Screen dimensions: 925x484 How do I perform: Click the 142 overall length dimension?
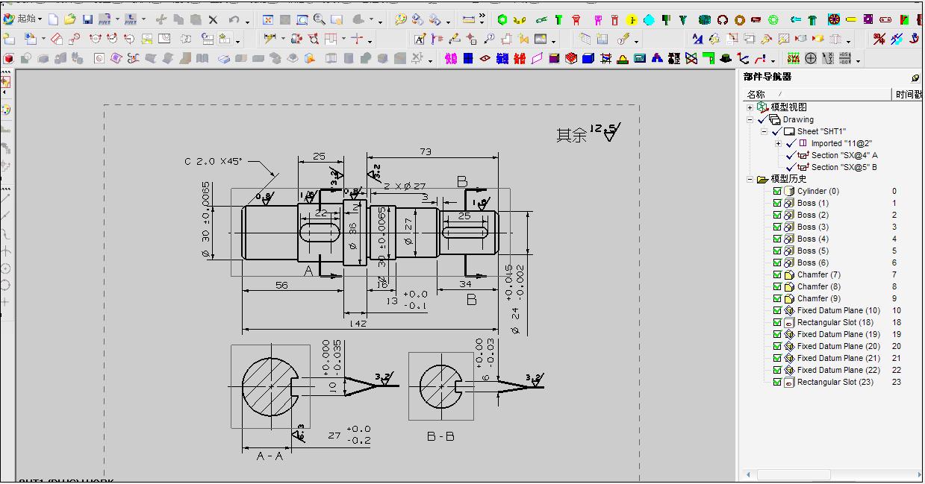coord(359,322)
